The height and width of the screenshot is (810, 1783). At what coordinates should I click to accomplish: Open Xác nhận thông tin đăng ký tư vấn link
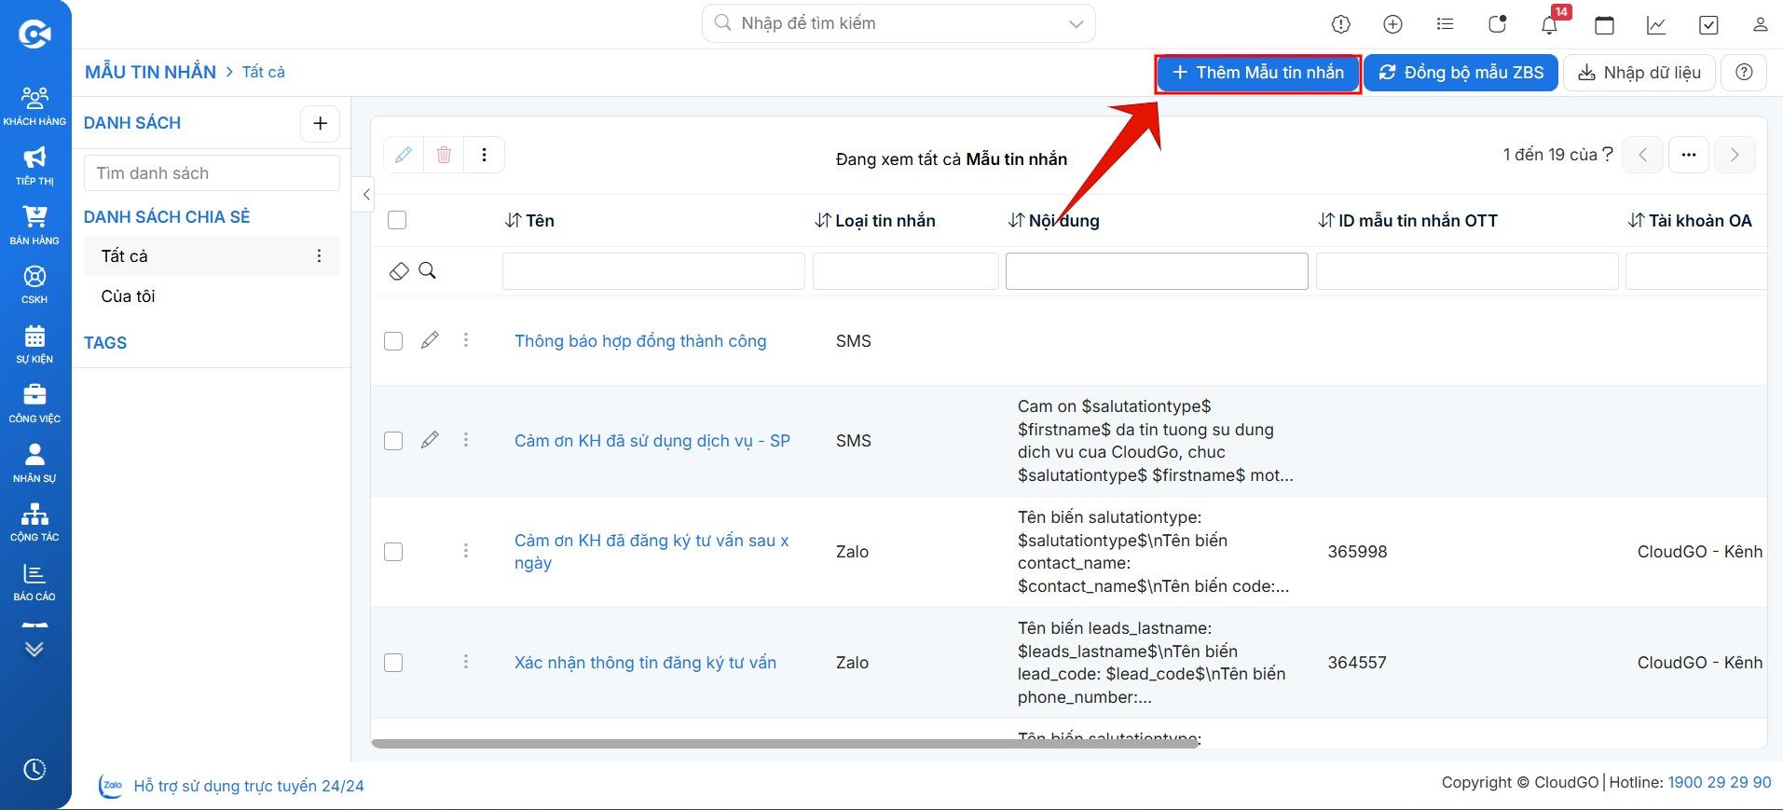[645, 663]
